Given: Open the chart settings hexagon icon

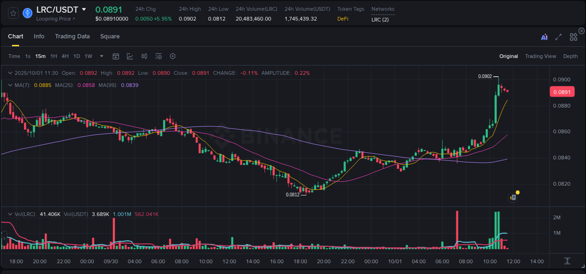Looking at the screenshot, I should click(173, 56).
